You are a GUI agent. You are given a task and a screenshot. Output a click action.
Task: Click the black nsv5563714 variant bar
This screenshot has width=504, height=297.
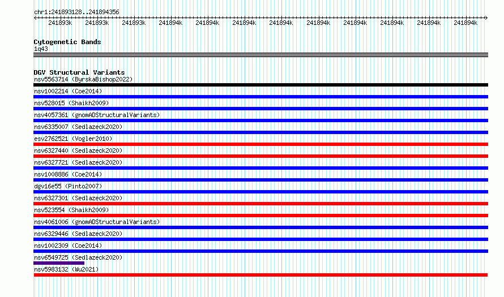[x=260, y=85]
